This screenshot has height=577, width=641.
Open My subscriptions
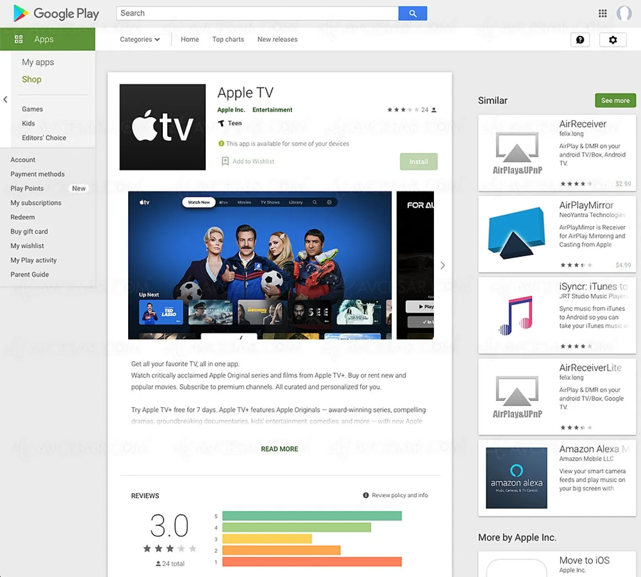36,203
